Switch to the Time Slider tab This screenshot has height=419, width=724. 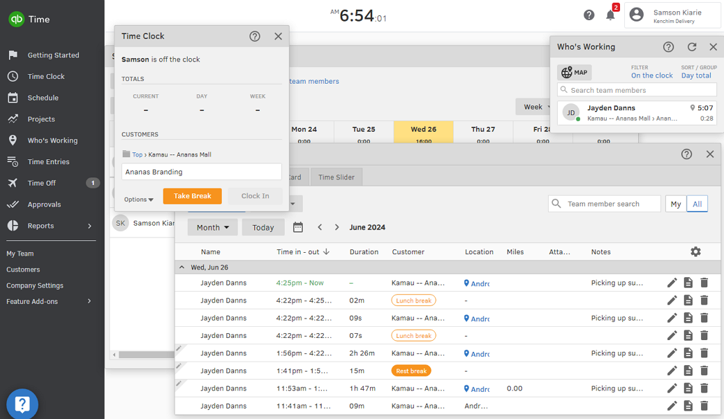(336, 177)
